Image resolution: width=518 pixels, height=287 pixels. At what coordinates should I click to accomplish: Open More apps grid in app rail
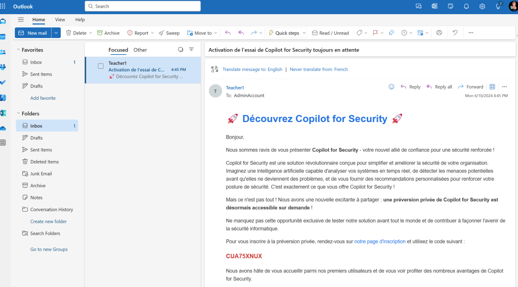coord(3,143)
